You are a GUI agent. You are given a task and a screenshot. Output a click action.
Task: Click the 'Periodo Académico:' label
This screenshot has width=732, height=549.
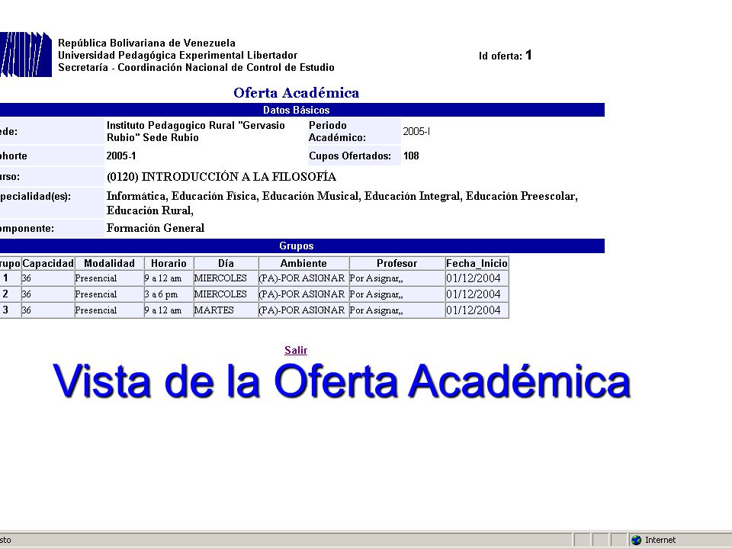pos(338,131)
